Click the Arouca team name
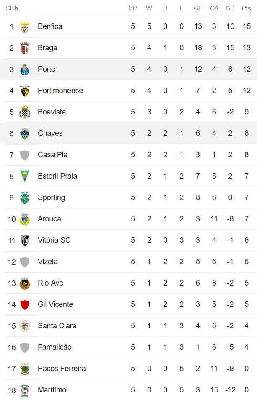This screenshot has height=405, width=257. [x=49, y=219]
